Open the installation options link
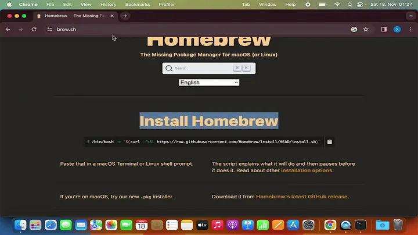 (x=307, y=170)
